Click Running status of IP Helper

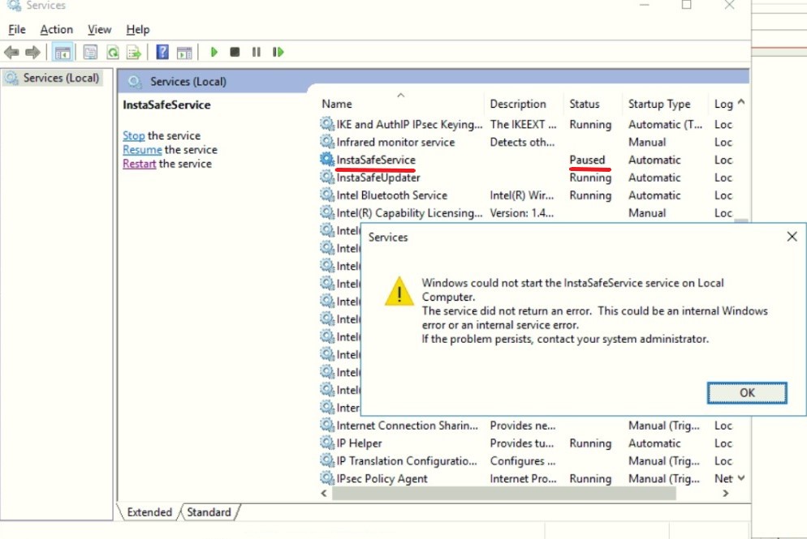[x=590, y=443]
